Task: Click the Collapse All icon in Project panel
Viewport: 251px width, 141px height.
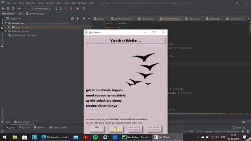Action: coord(78,19)
